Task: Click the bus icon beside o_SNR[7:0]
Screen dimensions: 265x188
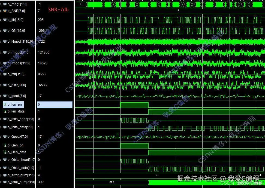Action: tap(5, 11)
